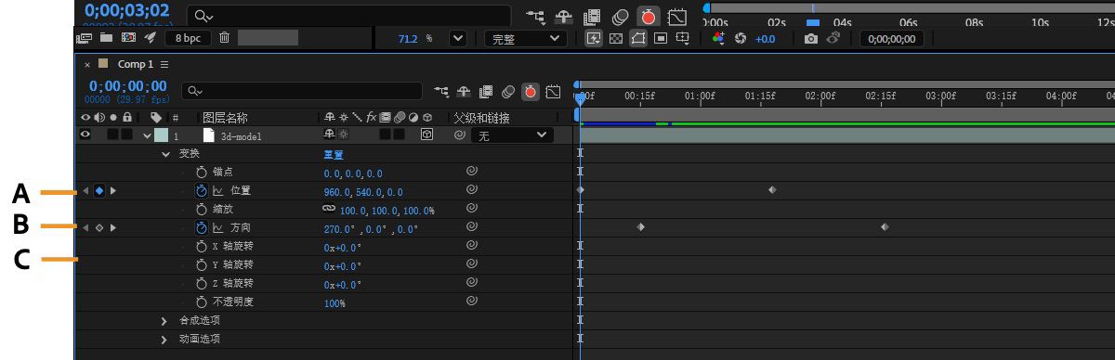Include 方向 in graph editor set
Screen dimensions: 1115x360
click(218, 227)
